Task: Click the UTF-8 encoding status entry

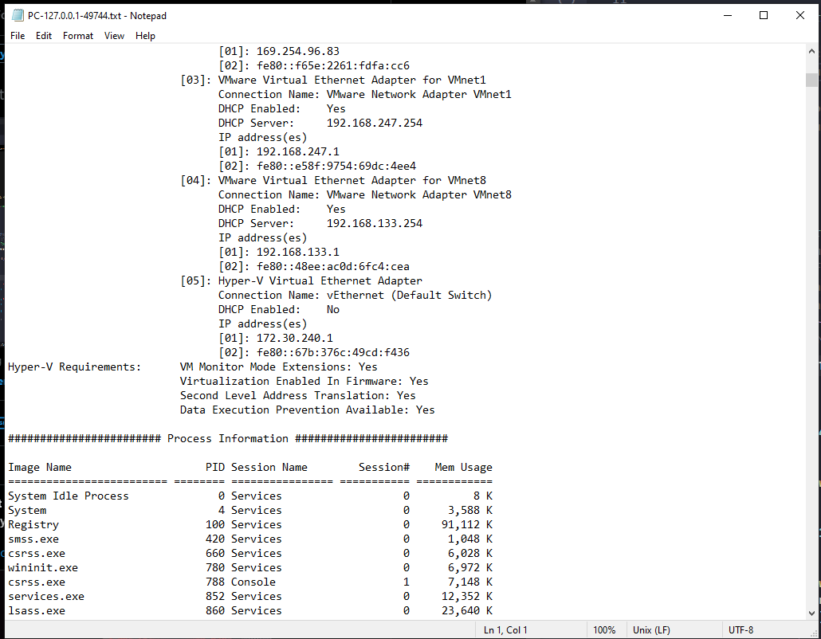Action: point(740,629)
